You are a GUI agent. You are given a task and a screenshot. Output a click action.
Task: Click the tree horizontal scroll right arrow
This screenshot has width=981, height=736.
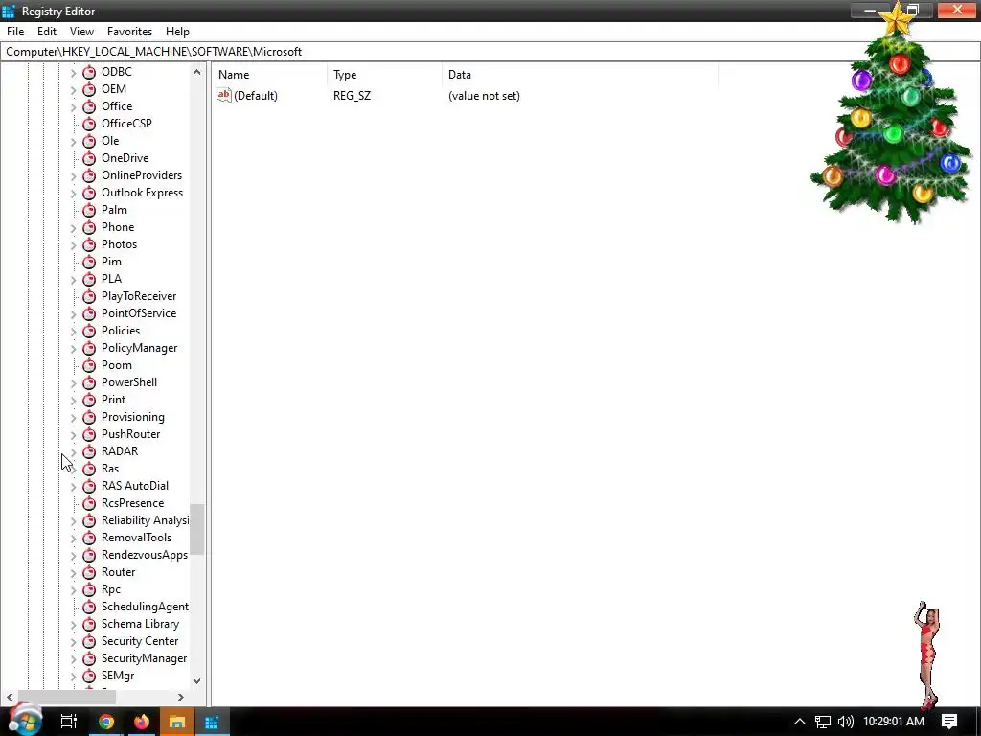click(x=181, y=697)
